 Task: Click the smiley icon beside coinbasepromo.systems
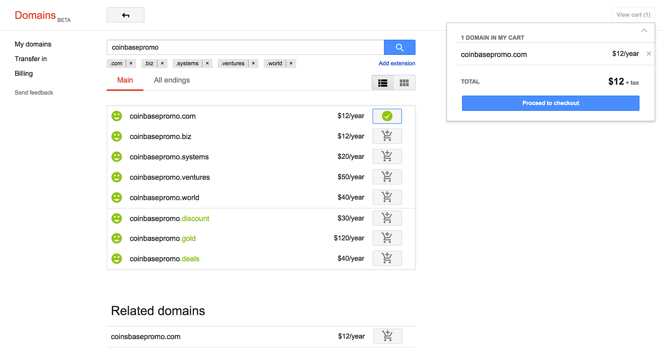coord(116,157)
